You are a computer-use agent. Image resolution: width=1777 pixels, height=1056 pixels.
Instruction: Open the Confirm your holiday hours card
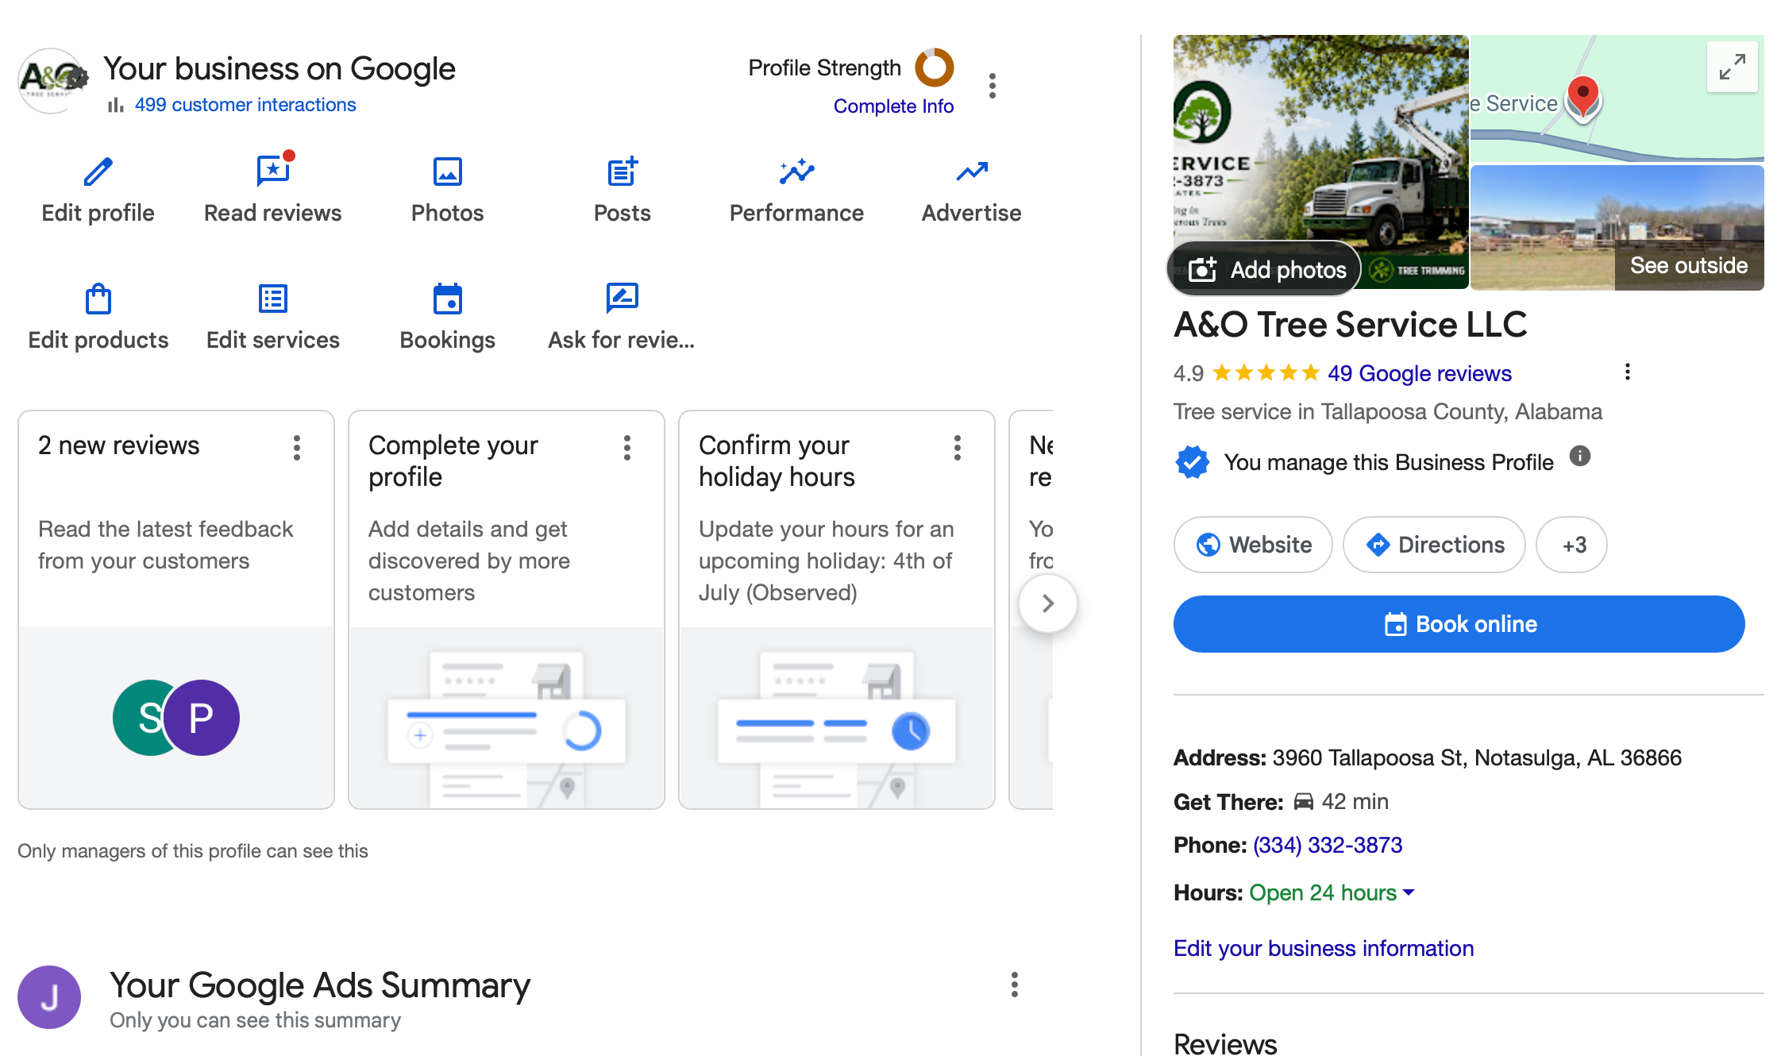[x=837, y=610]
